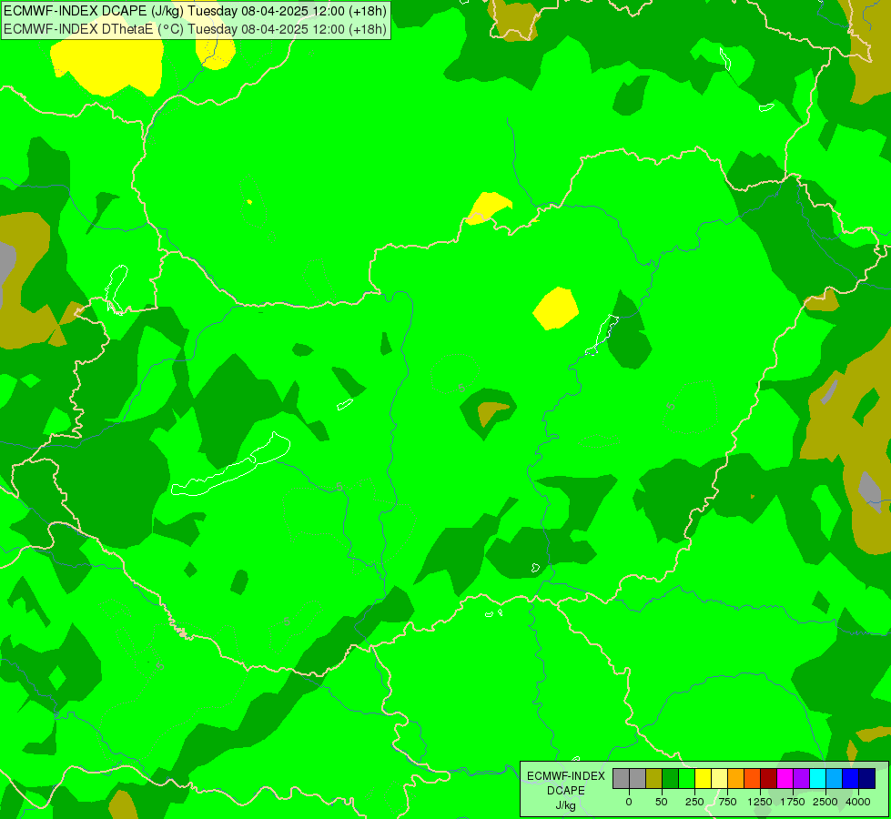The width and height of the screenshot is (891, 819).
Task: Select the bright yellow legend swatch
Action: coord(704,779)
